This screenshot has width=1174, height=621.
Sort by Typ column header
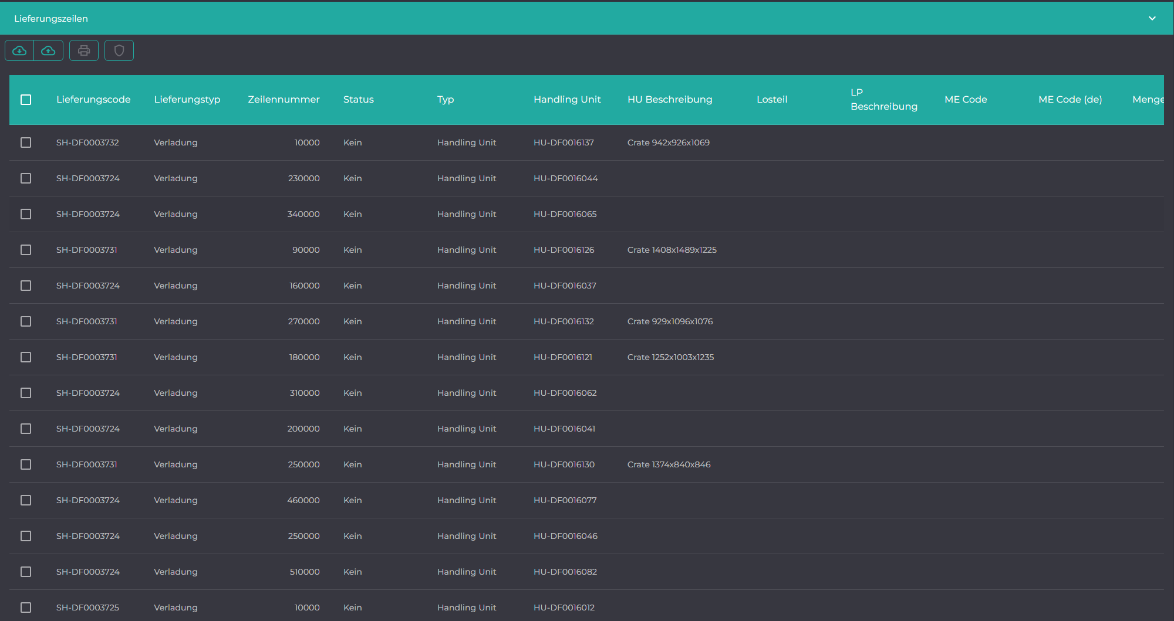pyautogui.click(x=446, y=100)
